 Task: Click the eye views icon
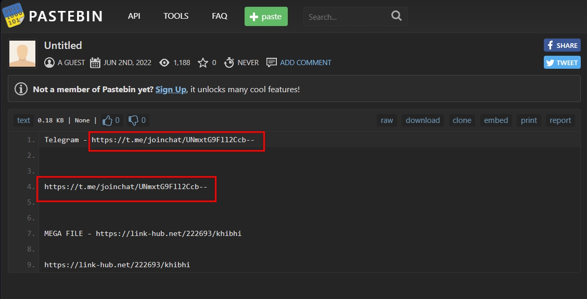click(164, 63)
